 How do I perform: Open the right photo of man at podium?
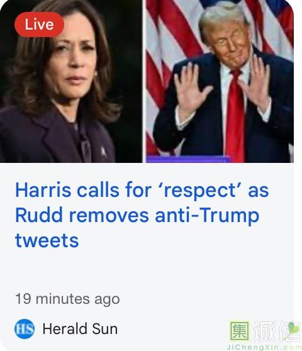220,81
